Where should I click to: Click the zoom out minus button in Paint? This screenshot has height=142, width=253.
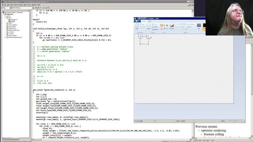227,121
